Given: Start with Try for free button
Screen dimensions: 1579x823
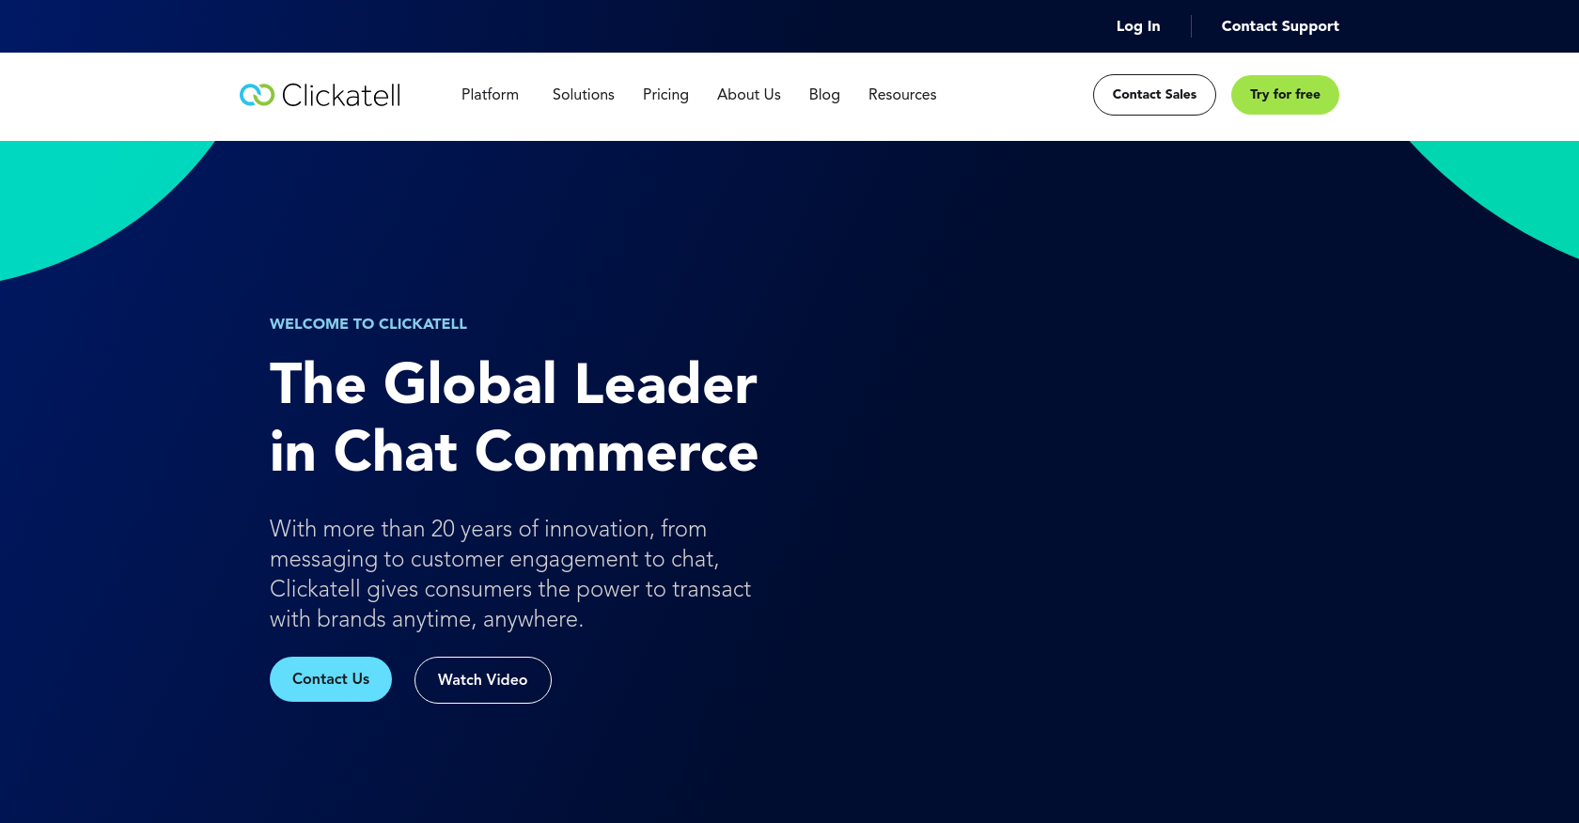Looking at the screenshot, I should coord(1285,95).
